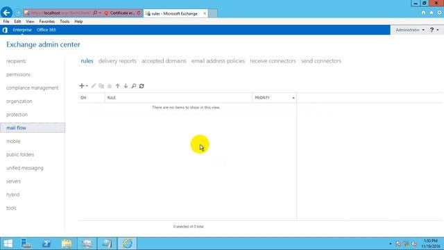Open compliance management section
Screen dimensions: 444x250
click(x=33, y=88)
